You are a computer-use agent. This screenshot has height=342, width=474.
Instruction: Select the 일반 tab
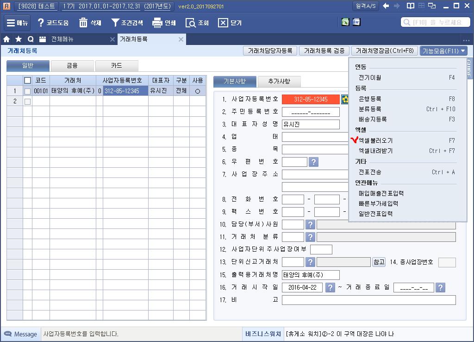click(x=28, y=66)
